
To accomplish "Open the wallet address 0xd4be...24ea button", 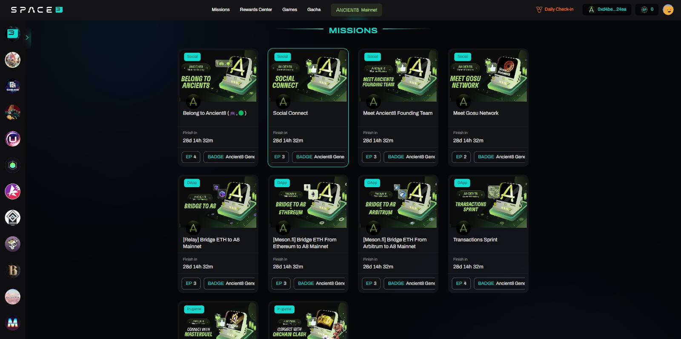I will 607,9.
